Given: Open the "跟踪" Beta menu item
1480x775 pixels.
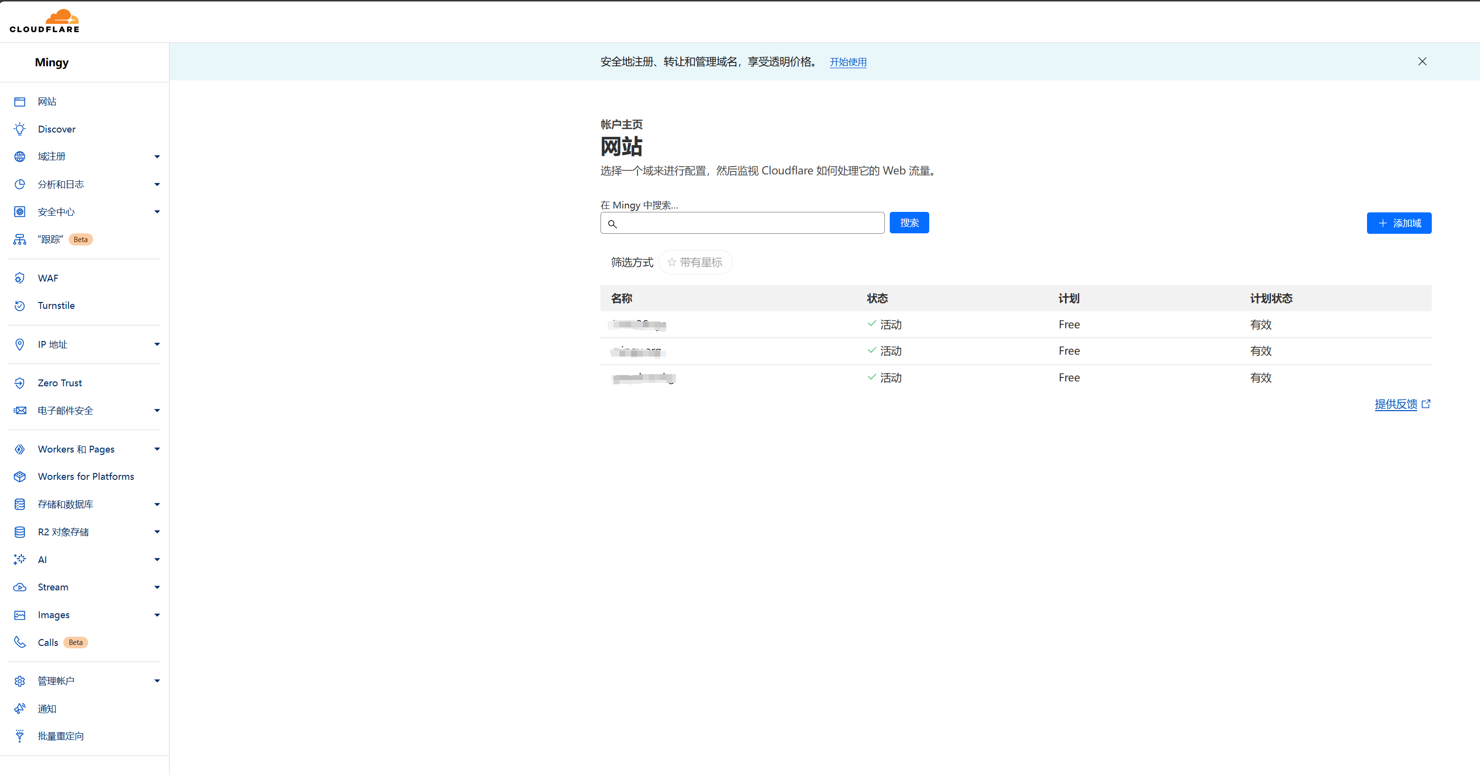Looking at the screenshot, I should [x=51, y=240].
